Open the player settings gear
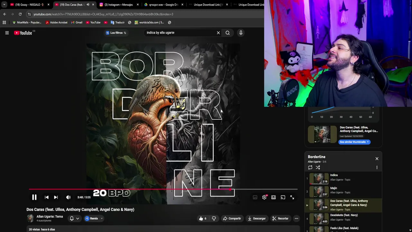The height and width of the screenshot is (232, 412). point(264,197)
